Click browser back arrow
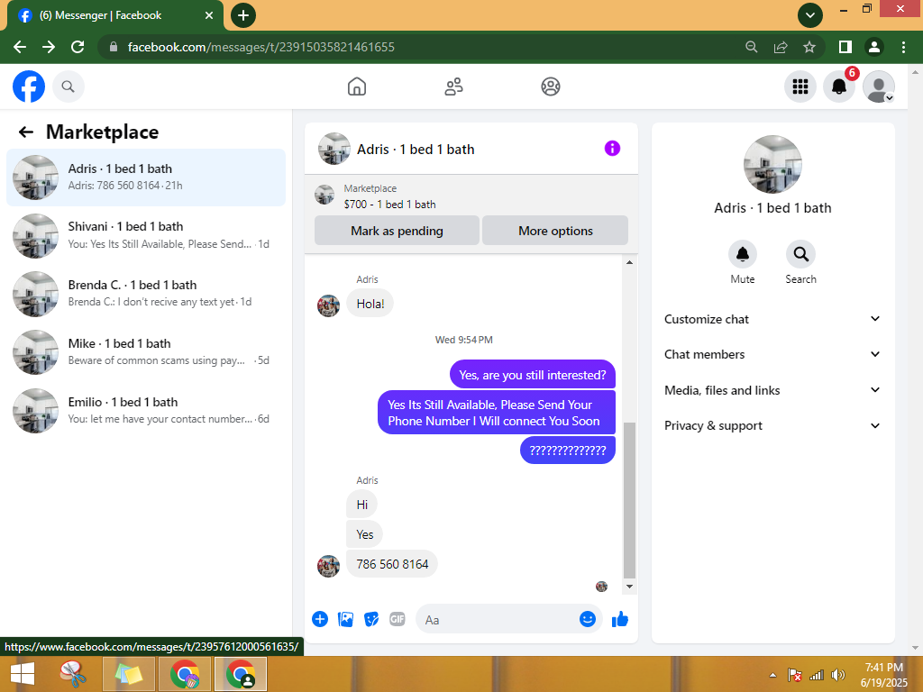 pyautogui.click(x=20, y=47)
